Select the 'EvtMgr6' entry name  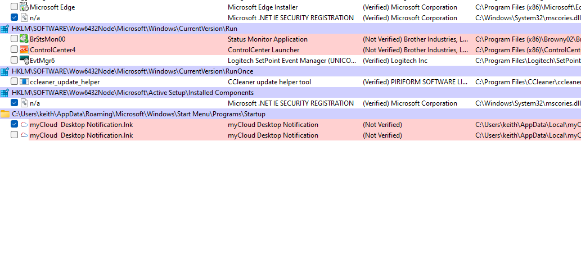point(42,61)
